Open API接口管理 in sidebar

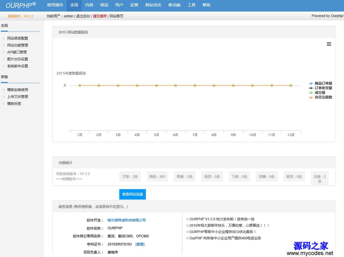[17, 52]
